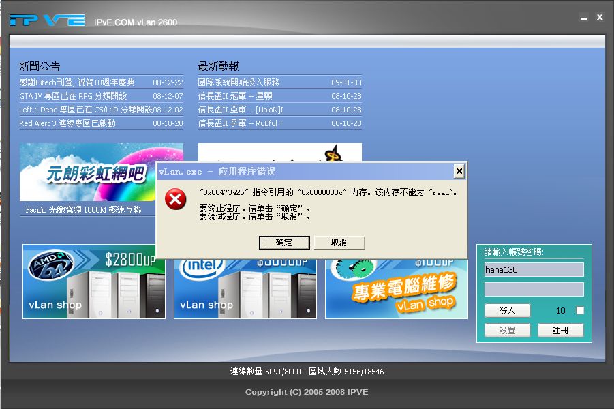The height and width of the screenshot is (409, 614).
Task: Open report 信長盃II 亞軍 -- [UnioN]I
Action: click(241, 110)
